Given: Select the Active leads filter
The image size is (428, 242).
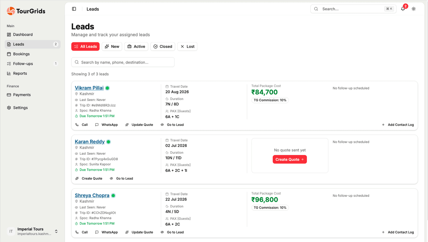Looking at the screenshot, I should tap(136, 46).
